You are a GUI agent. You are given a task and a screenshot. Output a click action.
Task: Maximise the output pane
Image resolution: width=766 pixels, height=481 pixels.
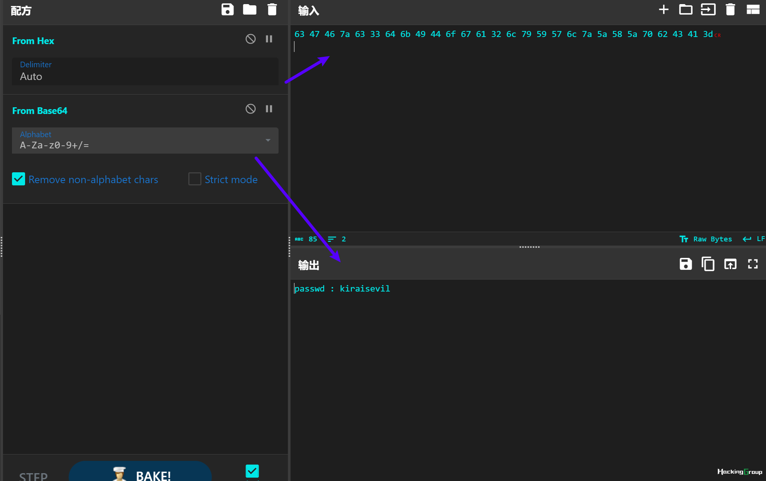753,264
